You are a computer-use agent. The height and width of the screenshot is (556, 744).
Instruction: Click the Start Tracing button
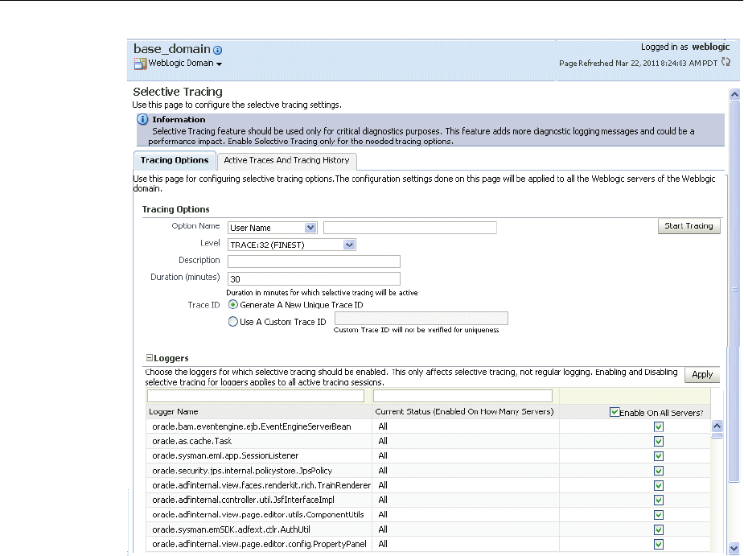tap(689, 226)
